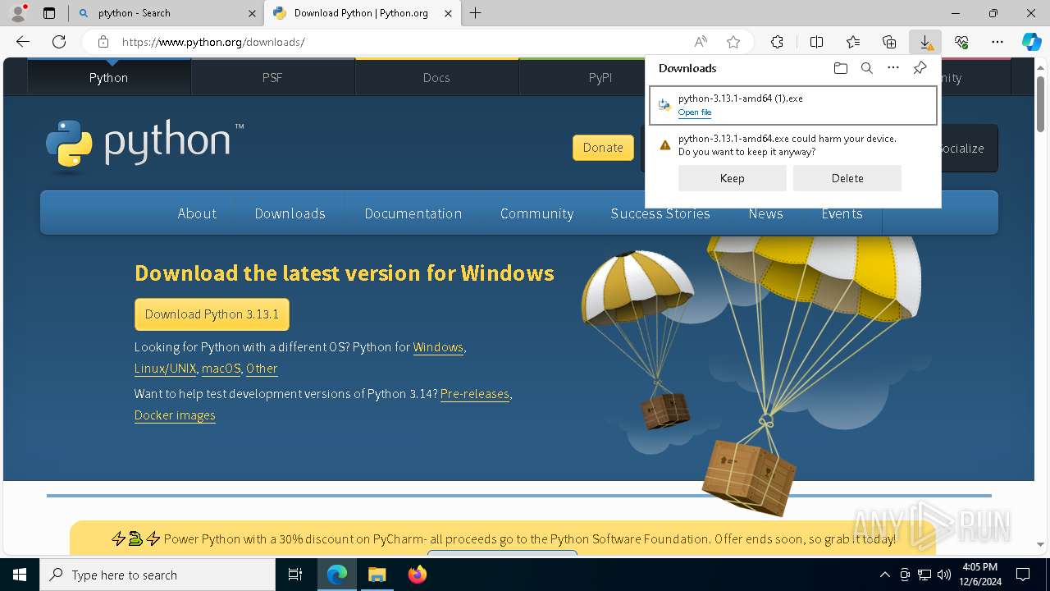
Task: Open the About menu
Action: [197, 213]
